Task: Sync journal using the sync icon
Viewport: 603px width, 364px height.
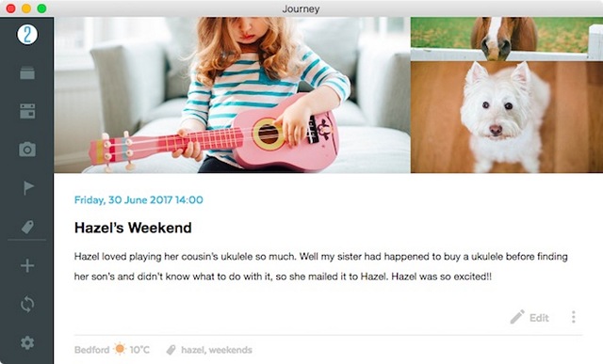Action: (x=27, y=304)
